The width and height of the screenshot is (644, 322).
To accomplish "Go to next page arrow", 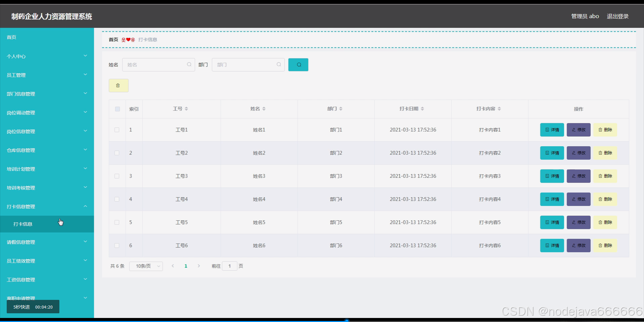I will pos(199,266).
